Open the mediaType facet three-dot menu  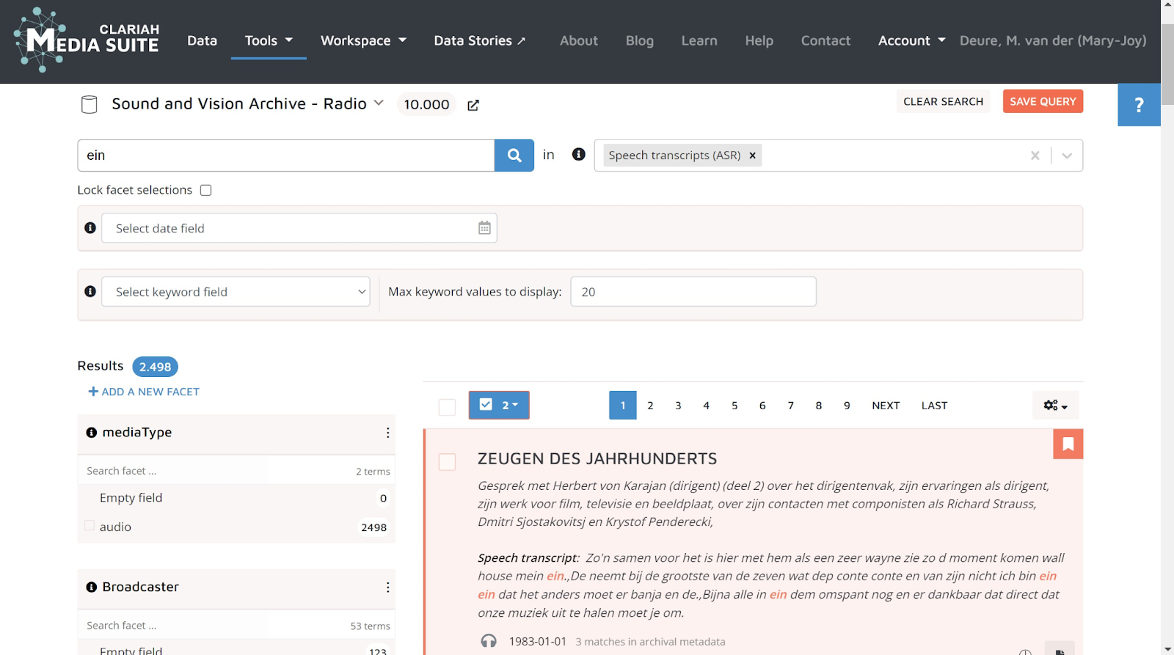click(x=387, y=433)
